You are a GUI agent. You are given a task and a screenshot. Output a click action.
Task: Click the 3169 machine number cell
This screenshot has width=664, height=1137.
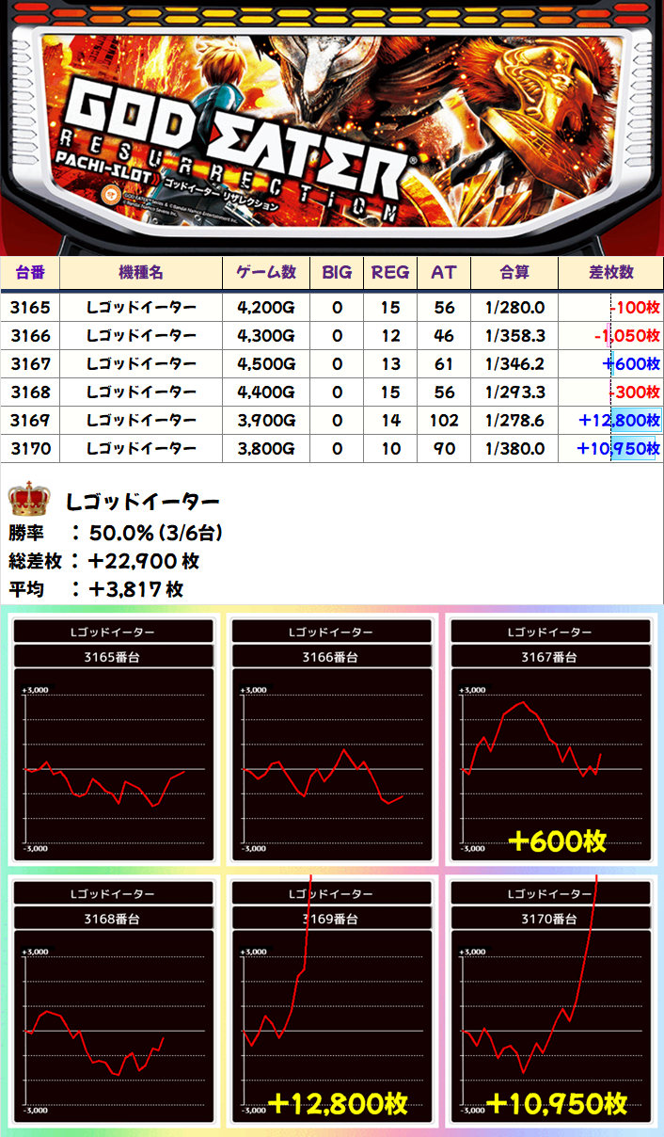pos(31,421)
